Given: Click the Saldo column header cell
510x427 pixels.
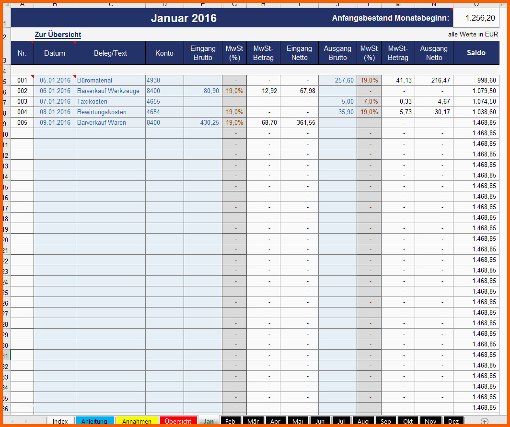Looking at the screenshot, I should [476, 53].
